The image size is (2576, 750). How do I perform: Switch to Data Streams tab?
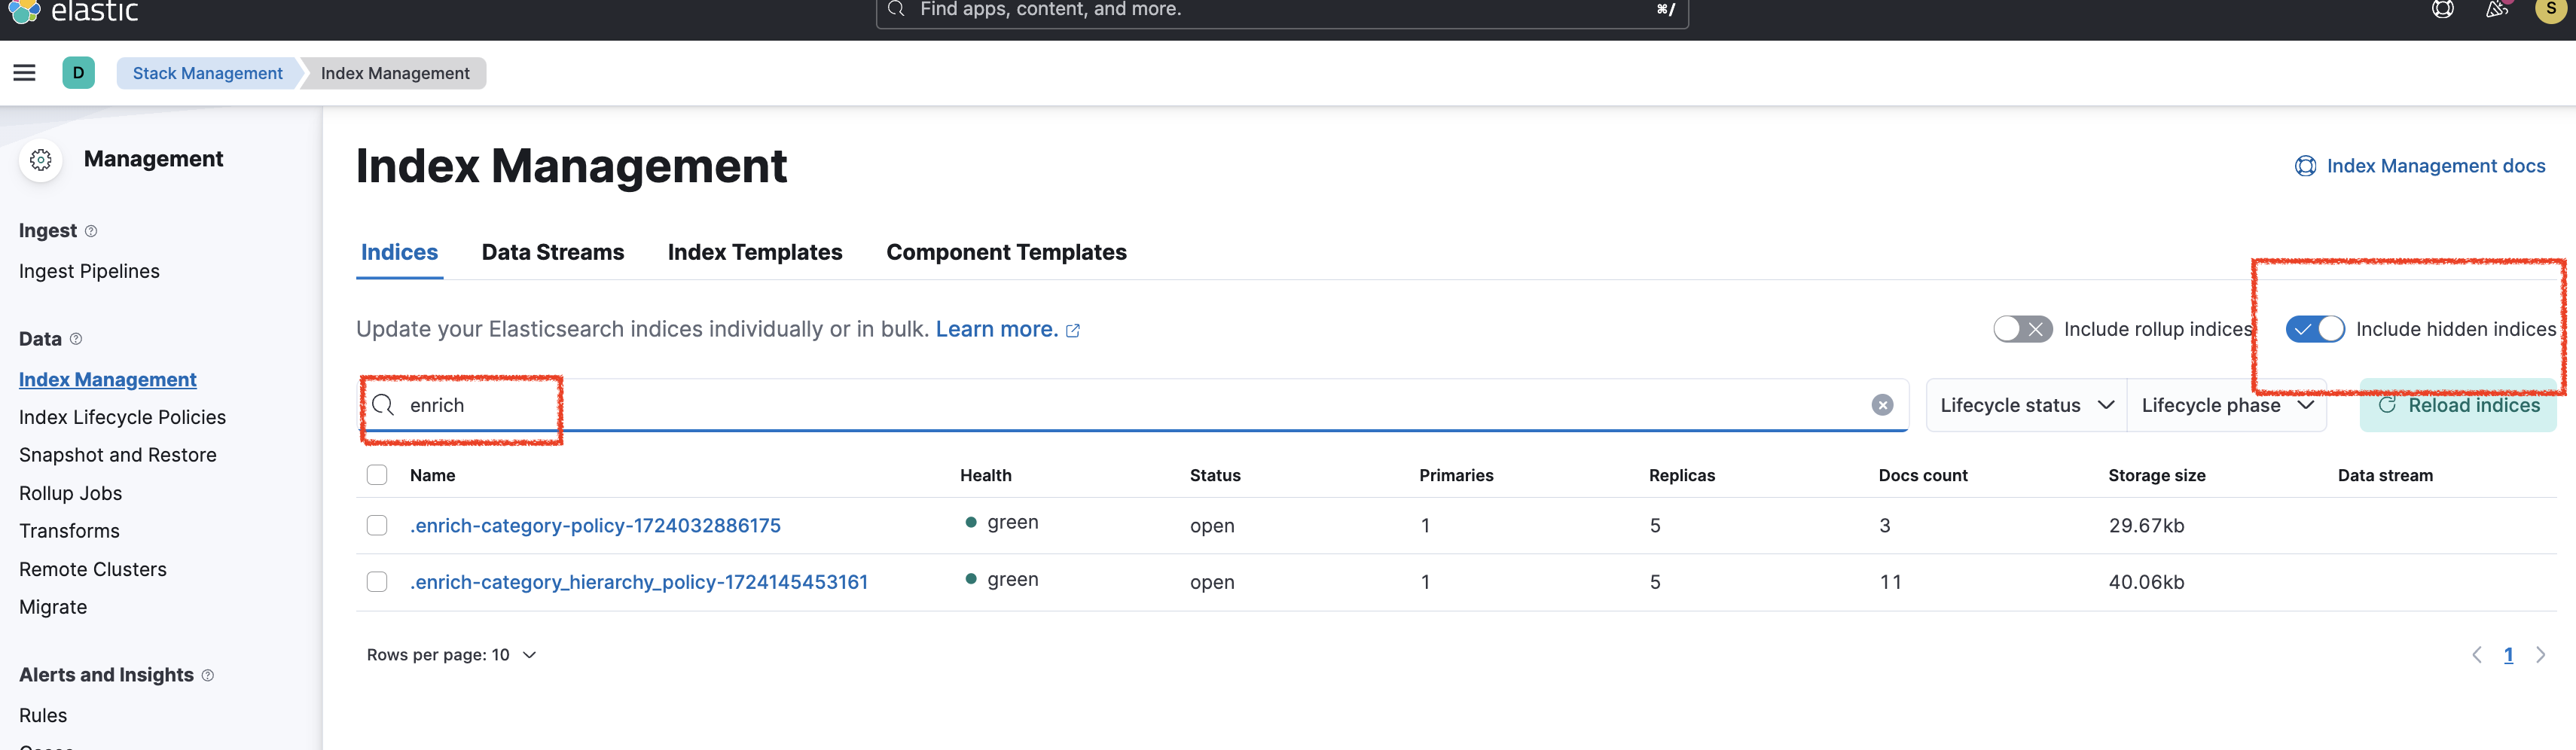[x=552, y=252]
